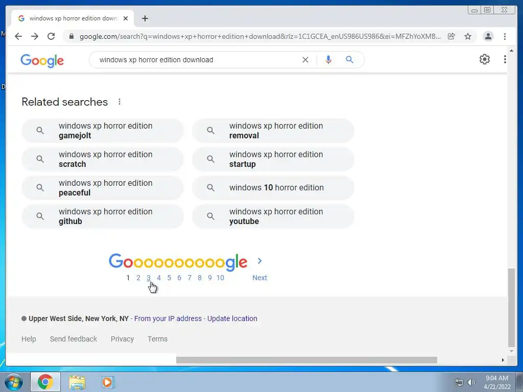Image resolution: width=523 pixels, height=392 pixels.
Task: Go to results page 6
Action: 179,278
